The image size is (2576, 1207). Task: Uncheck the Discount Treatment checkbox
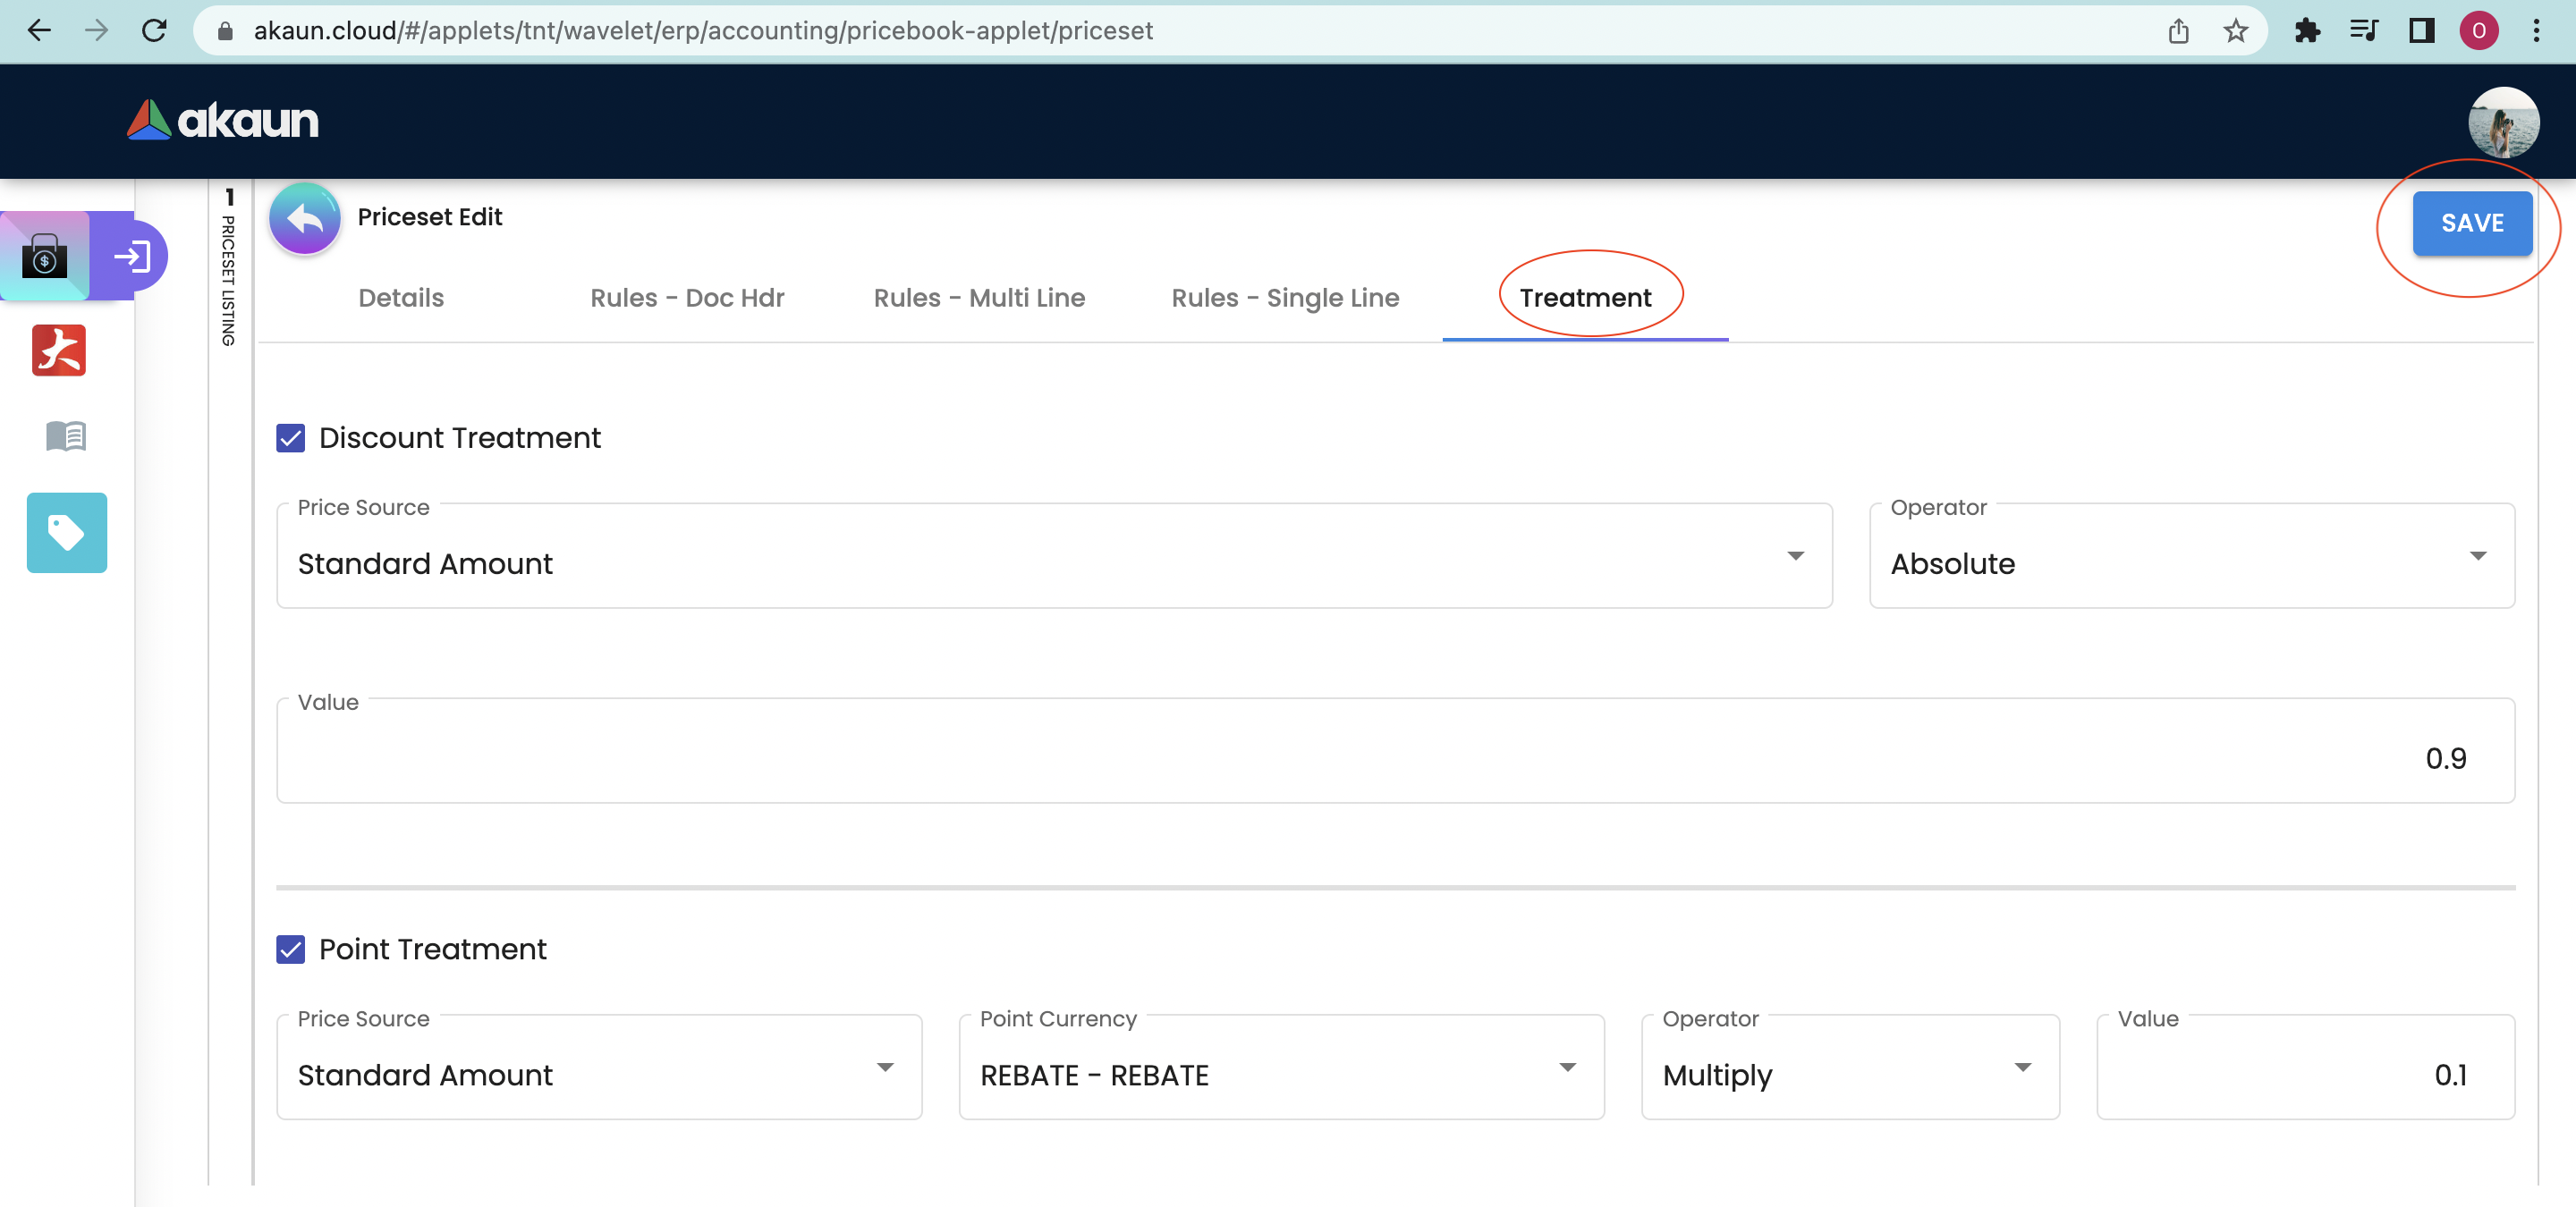(x=291, y=439)
